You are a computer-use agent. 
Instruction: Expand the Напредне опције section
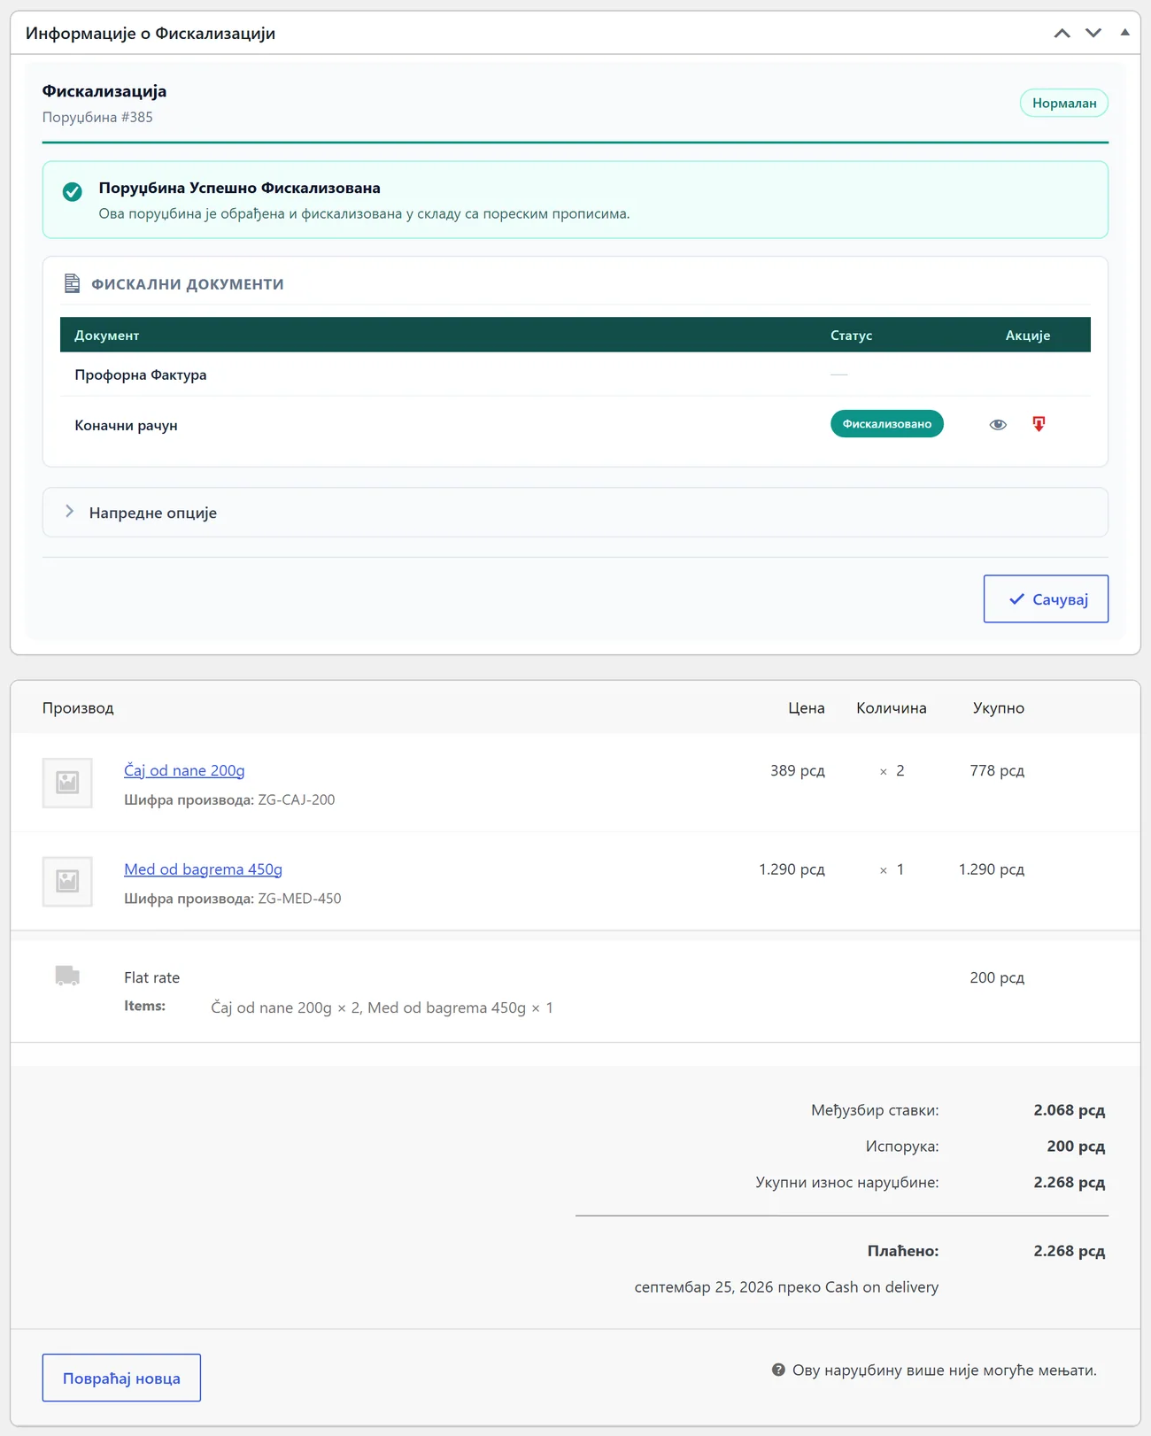(575, 513)
